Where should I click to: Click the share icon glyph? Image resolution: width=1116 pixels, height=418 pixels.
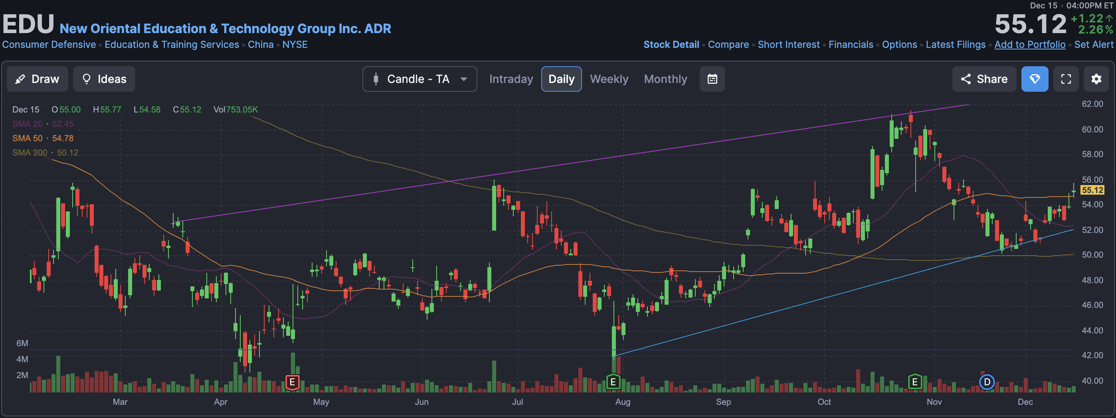point(966,79)
